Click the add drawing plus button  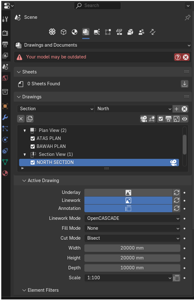click(x=176, y=109)
